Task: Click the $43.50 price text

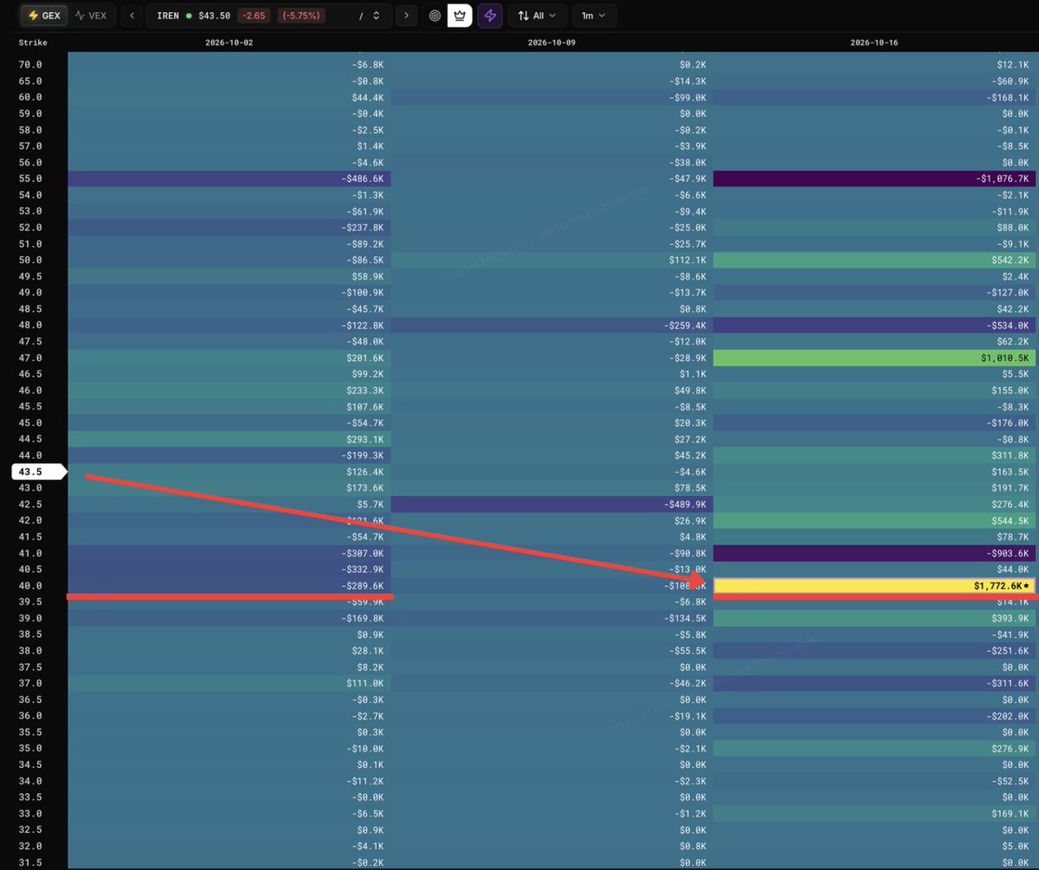Action: 215,16
